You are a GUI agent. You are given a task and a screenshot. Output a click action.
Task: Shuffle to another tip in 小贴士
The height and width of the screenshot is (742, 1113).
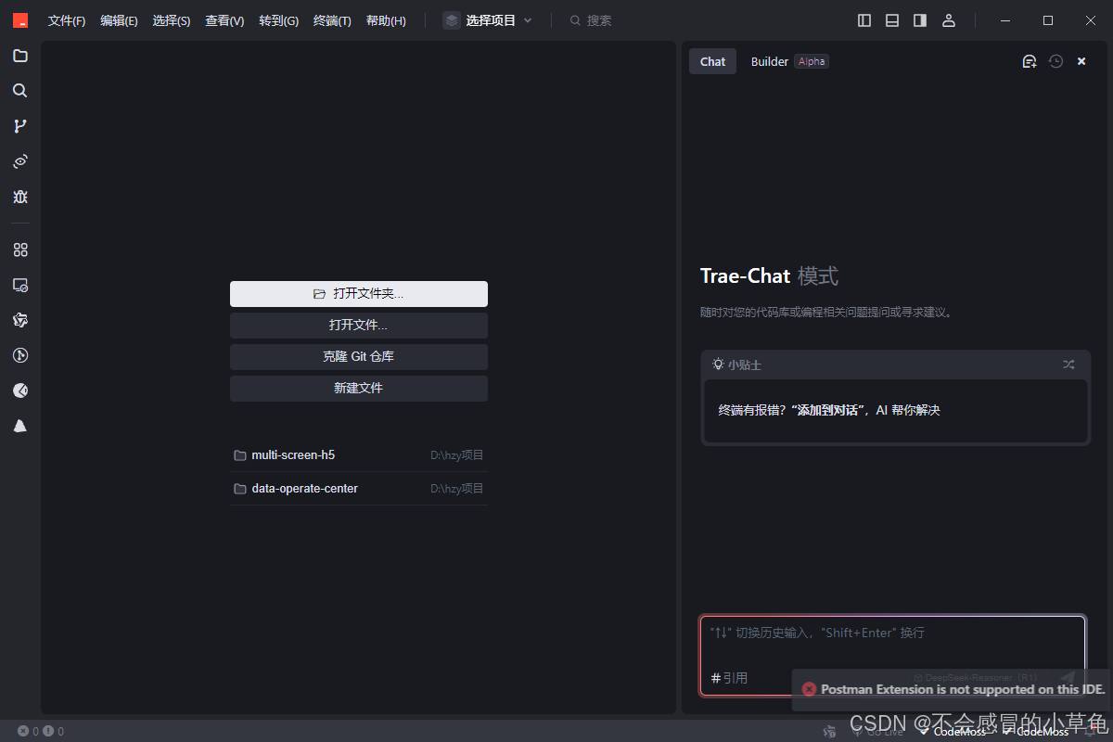(1068, 365)
